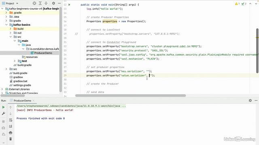Viewport: 259px width, 145px height.
Task: Expand the out folder
Action: click(11, 33)
